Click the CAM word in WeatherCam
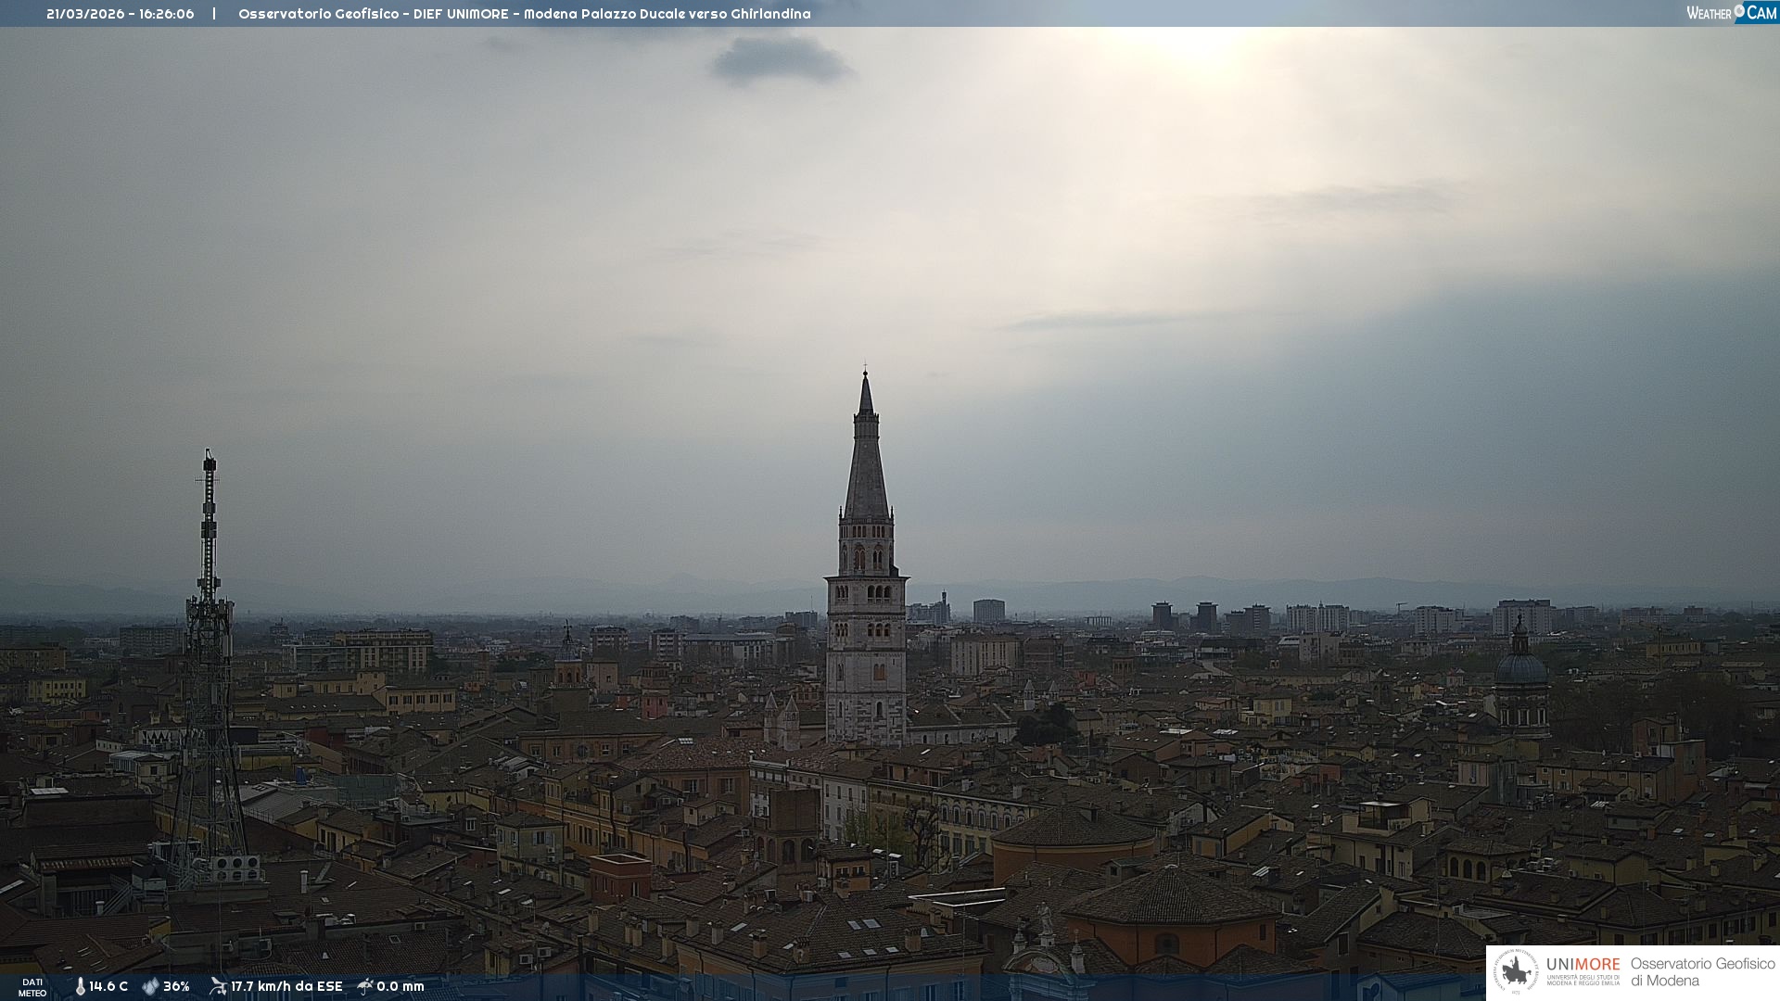The height and width of the screenshot is (1001, 1780). pos(1761,13)
